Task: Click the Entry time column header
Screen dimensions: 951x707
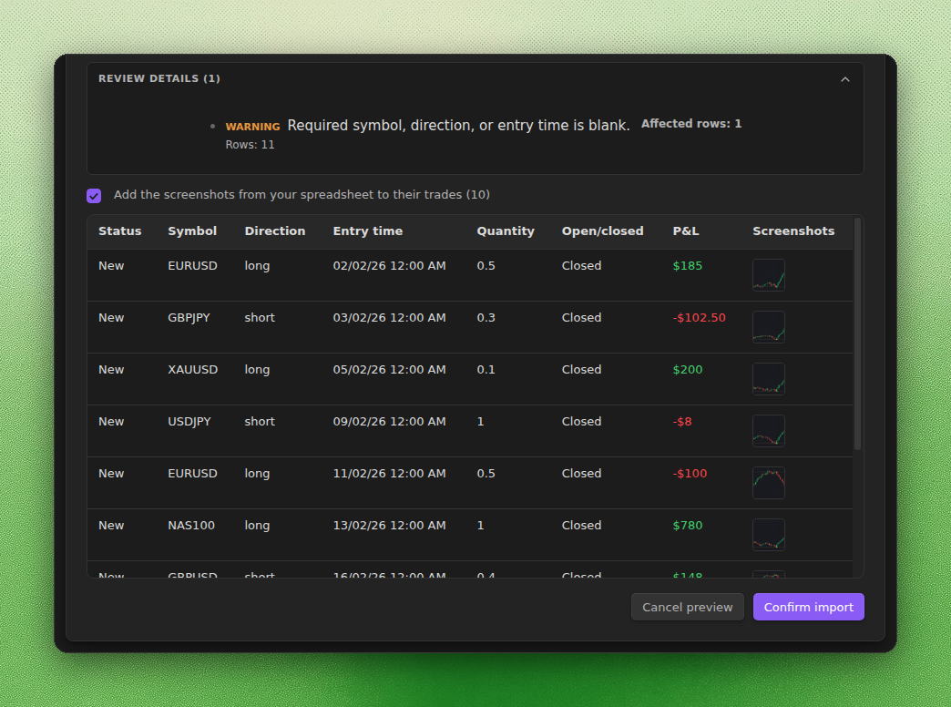Action: [x=367, y=231]
